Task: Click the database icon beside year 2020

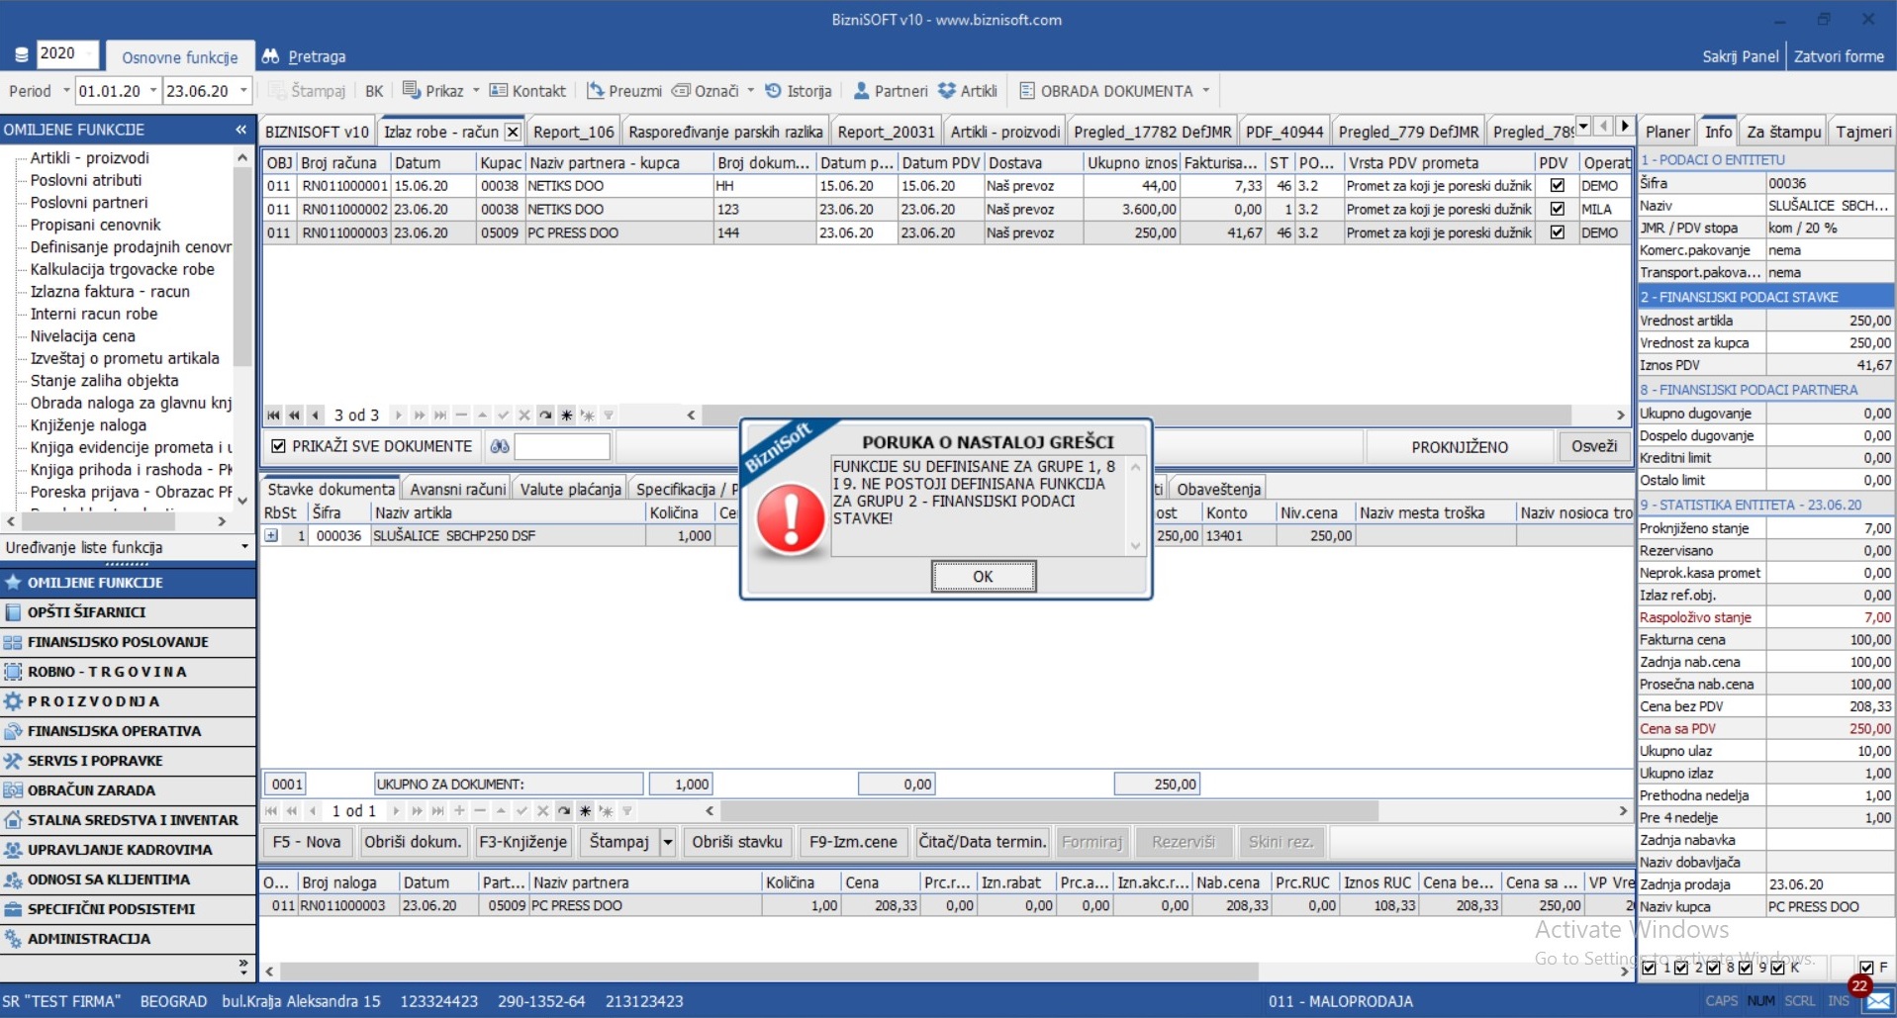Action: tap(21, 54)
